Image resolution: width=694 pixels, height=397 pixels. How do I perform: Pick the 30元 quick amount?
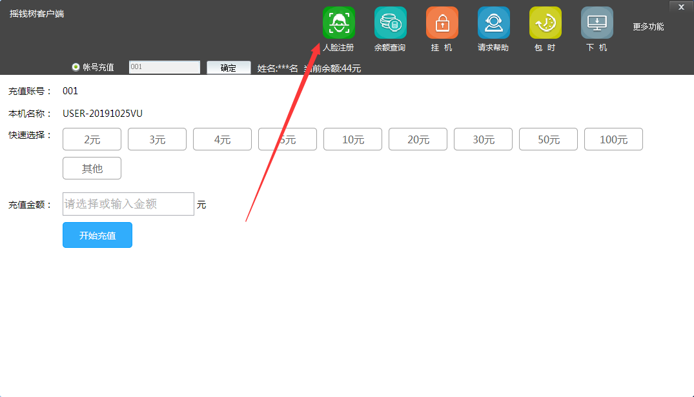point(483,139)
